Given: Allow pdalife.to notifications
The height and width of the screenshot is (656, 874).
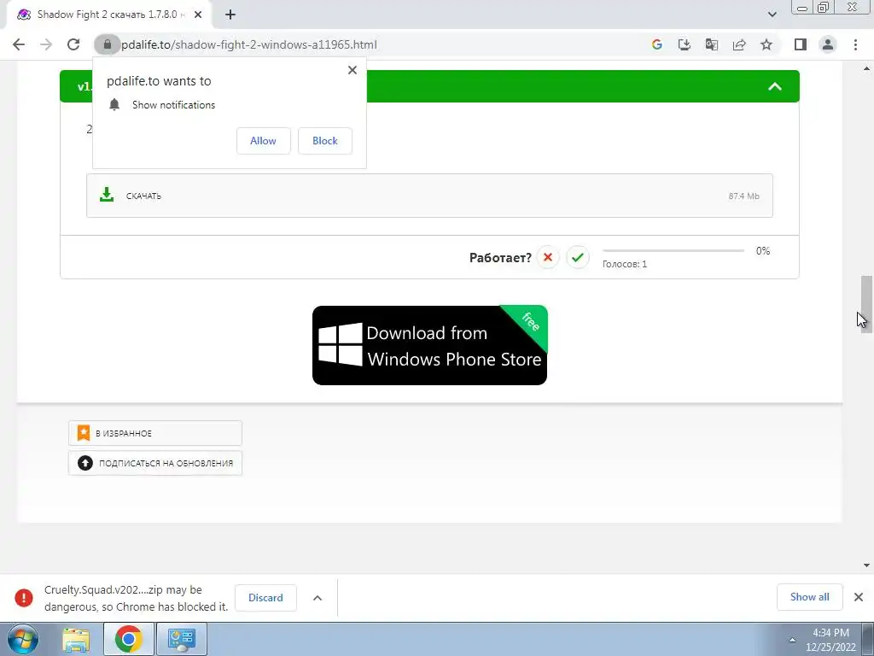Looking at the screenshot, I should (263, 141).
